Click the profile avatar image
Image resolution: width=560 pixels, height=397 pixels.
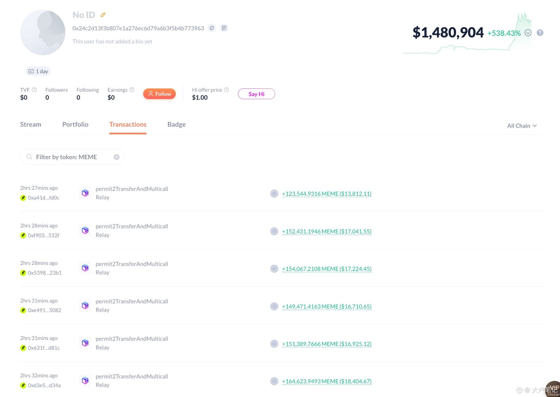[x=43, y=32]
